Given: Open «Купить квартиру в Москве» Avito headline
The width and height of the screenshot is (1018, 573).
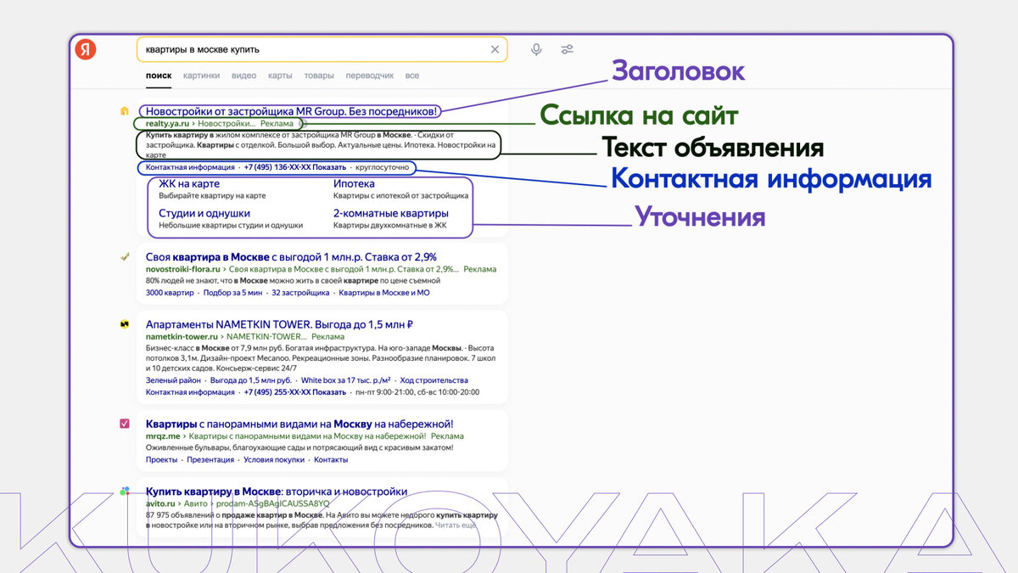Looking at the screenshot, I should click(x=277, y=492).
